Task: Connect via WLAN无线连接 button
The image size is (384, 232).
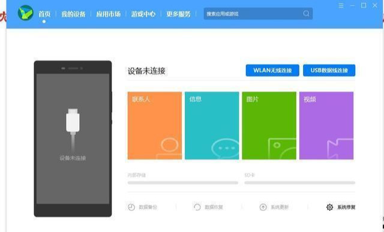Action: tap(272, 71)
